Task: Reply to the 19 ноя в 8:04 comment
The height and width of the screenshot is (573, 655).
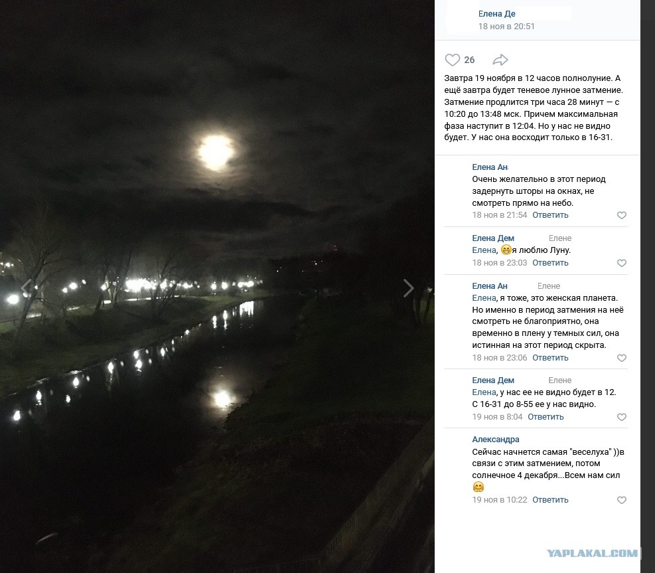Action: click(546, 416)
